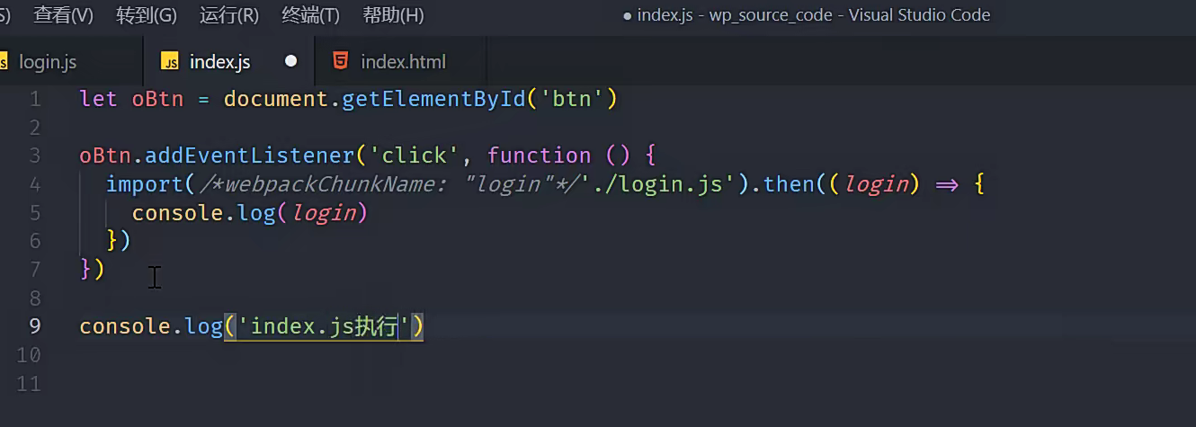Click the addEventListener method call

pos(250,156)
